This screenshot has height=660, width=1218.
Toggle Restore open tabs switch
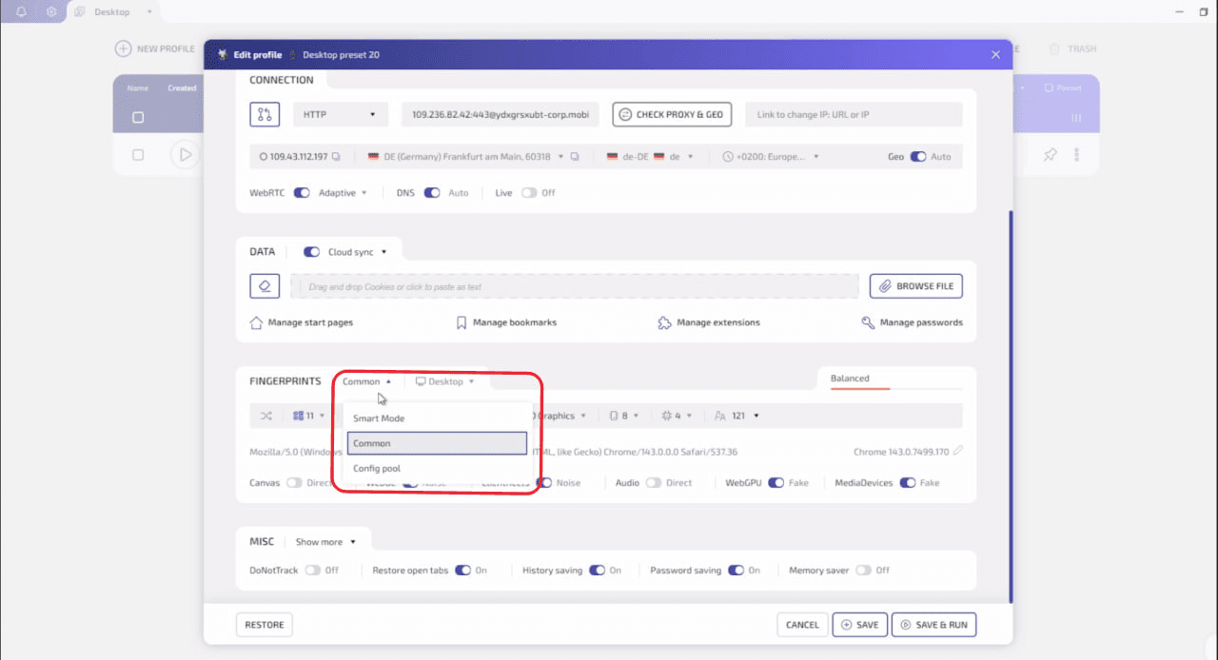[462, 571]
